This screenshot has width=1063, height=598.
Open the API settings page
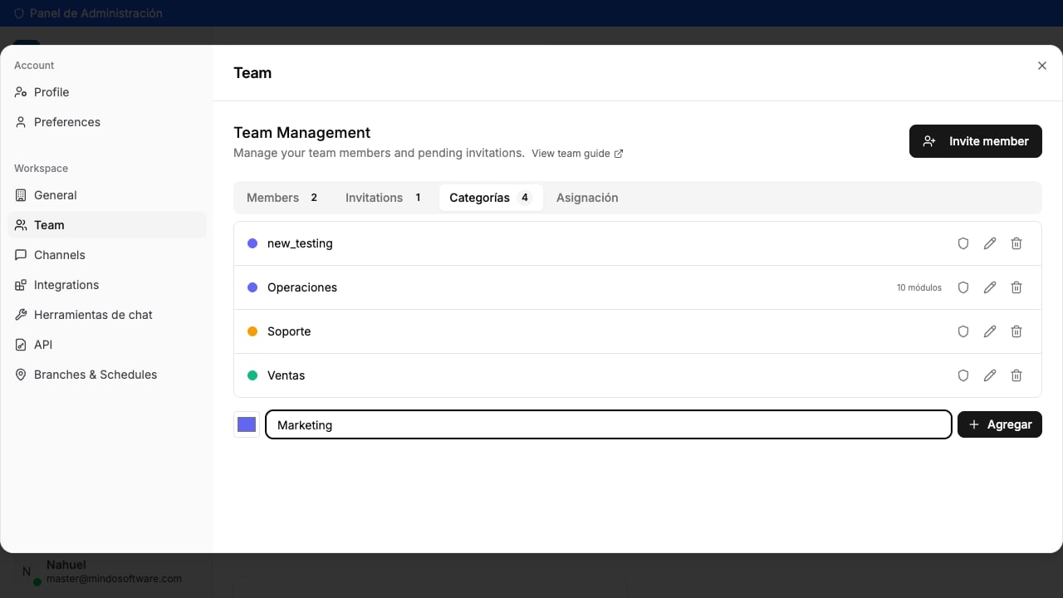click(x=107, y=345)
